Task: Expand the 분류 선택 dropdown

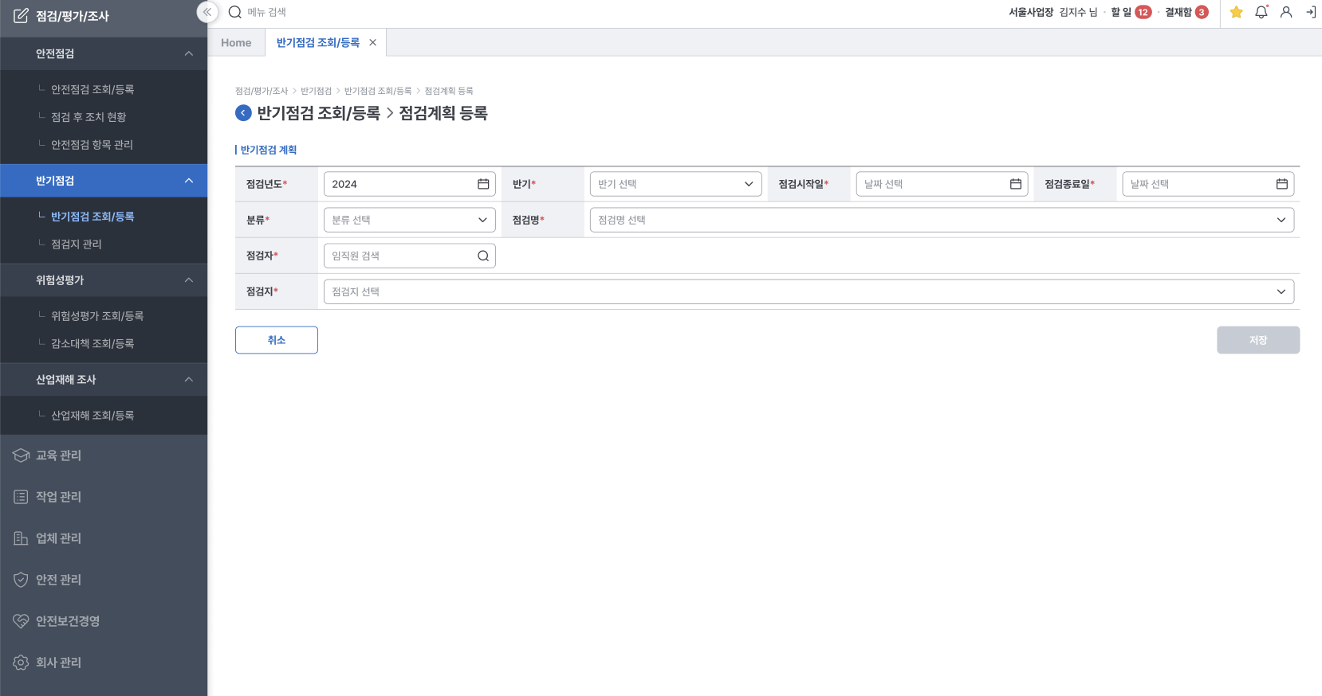Action: [409, 220]
